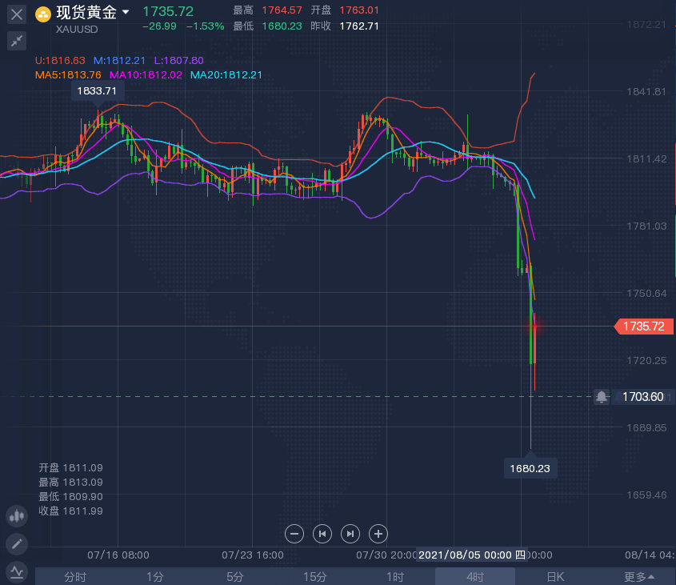Switch to the 1时 timeframe

pyautogui.click(x=394, y=577)
